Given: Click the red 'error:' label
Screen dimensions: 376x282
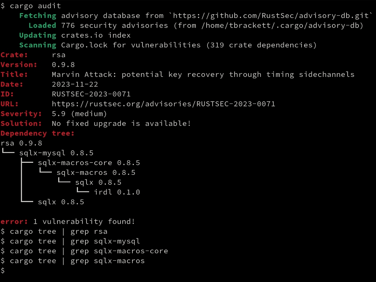Looking at the screenshot, I should click(14, 222).
